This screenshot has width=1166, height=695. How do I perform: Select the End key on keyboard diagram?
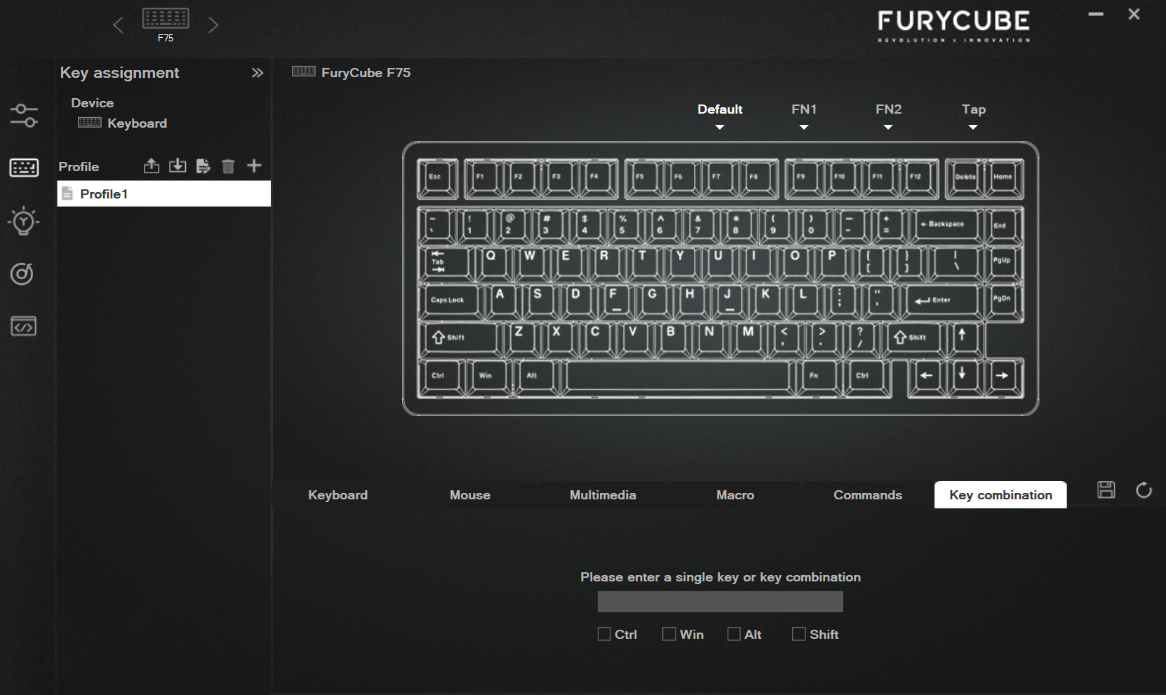pyautogui.click(x=1003, y=225)
